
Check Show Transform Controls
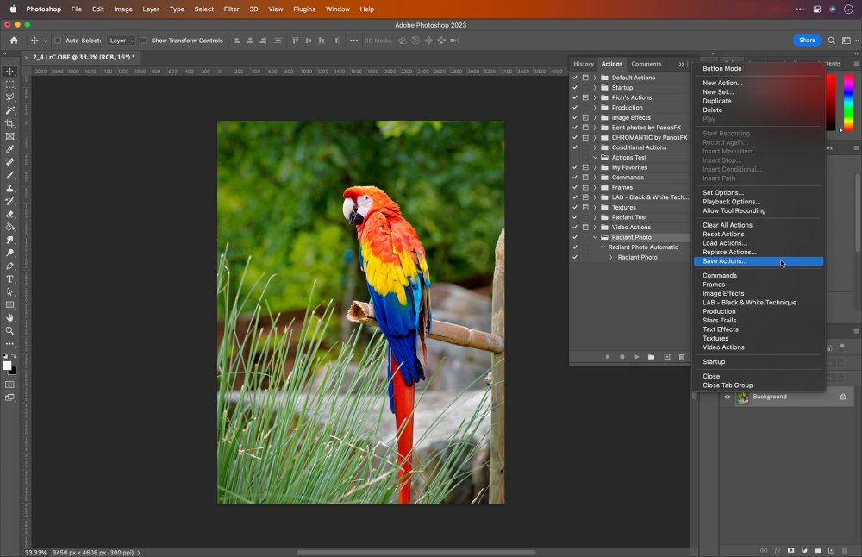coord(144,41)
